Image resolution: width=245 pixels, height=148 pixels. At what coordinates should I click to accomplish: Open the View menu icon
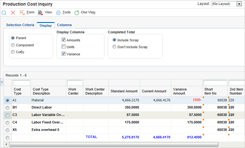(40, 12)
